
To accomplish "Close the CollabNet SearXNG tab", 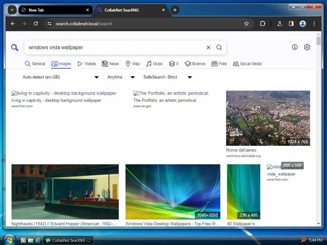I will 163,10.
